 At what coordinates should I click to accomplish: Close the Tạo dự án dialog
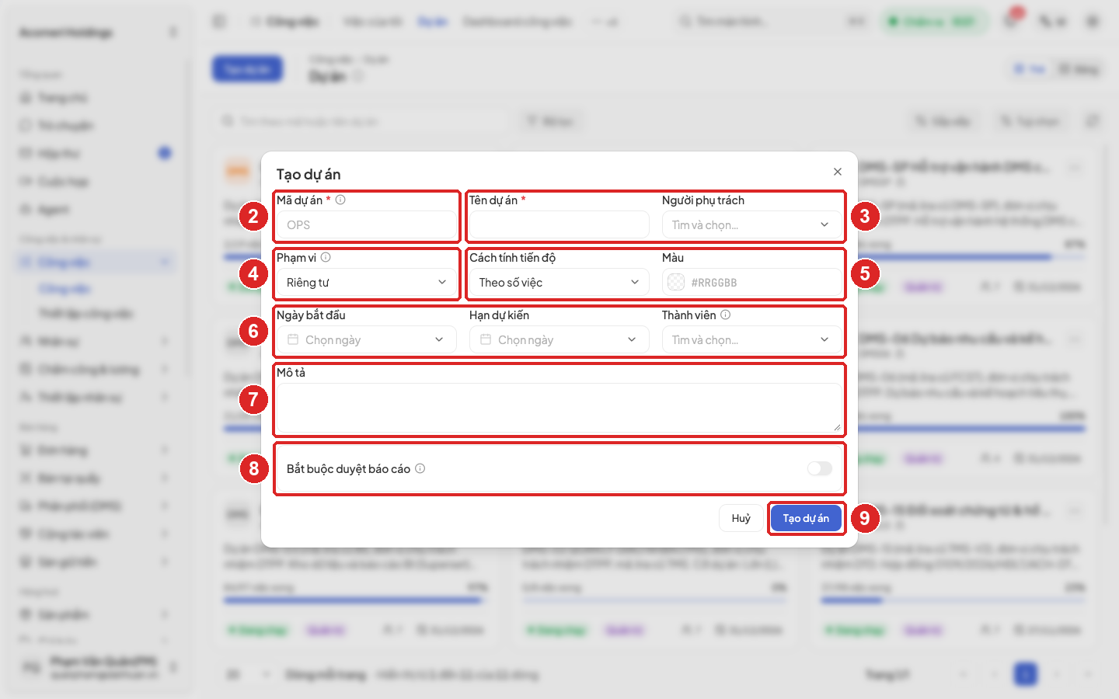837,172
